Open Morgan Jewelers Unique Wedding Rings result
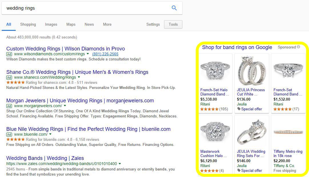 pos(80,101)
